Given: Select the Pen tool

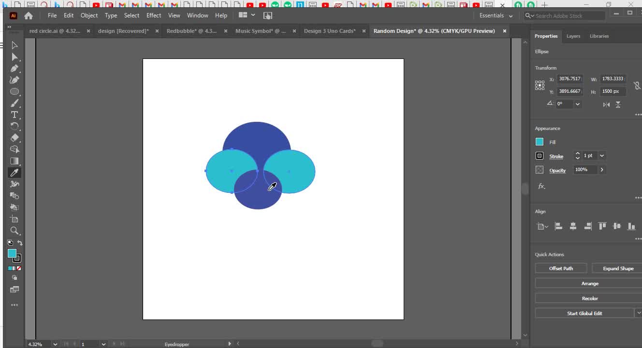Looking at the screenshot, I should click(x=15, y=68).
